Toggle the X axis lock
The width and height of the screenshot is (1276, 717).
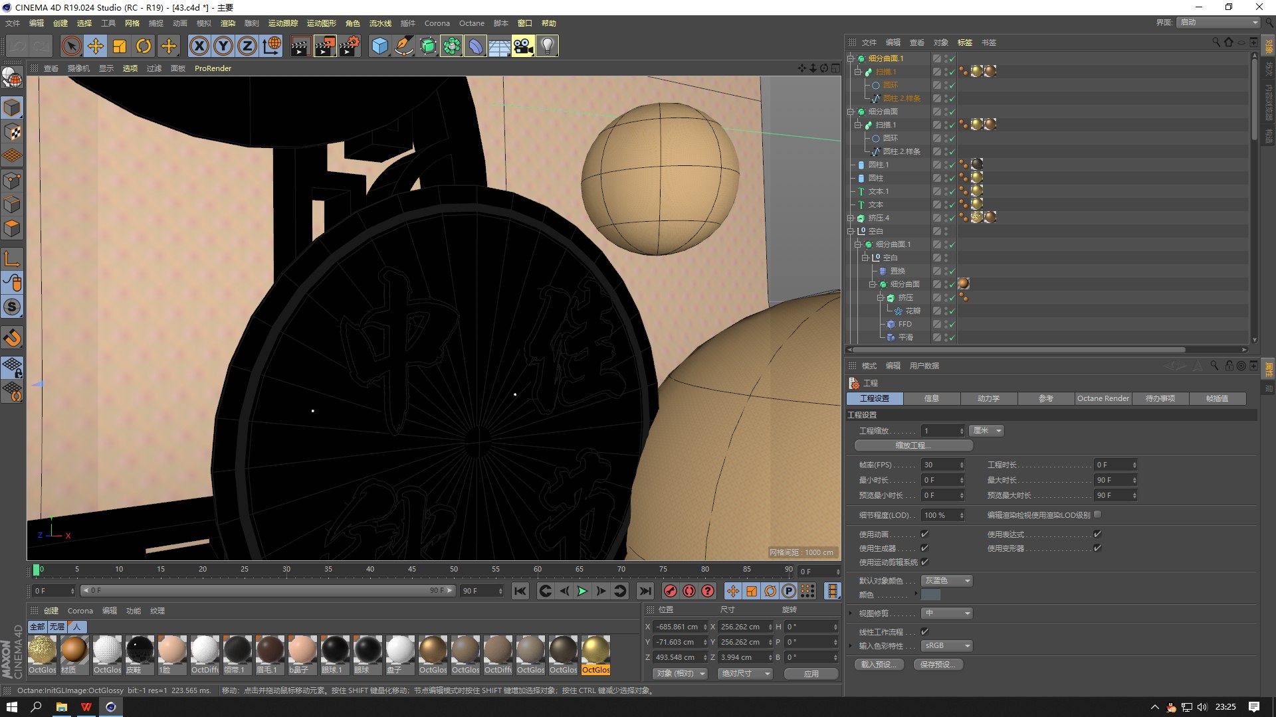[199, 46]
